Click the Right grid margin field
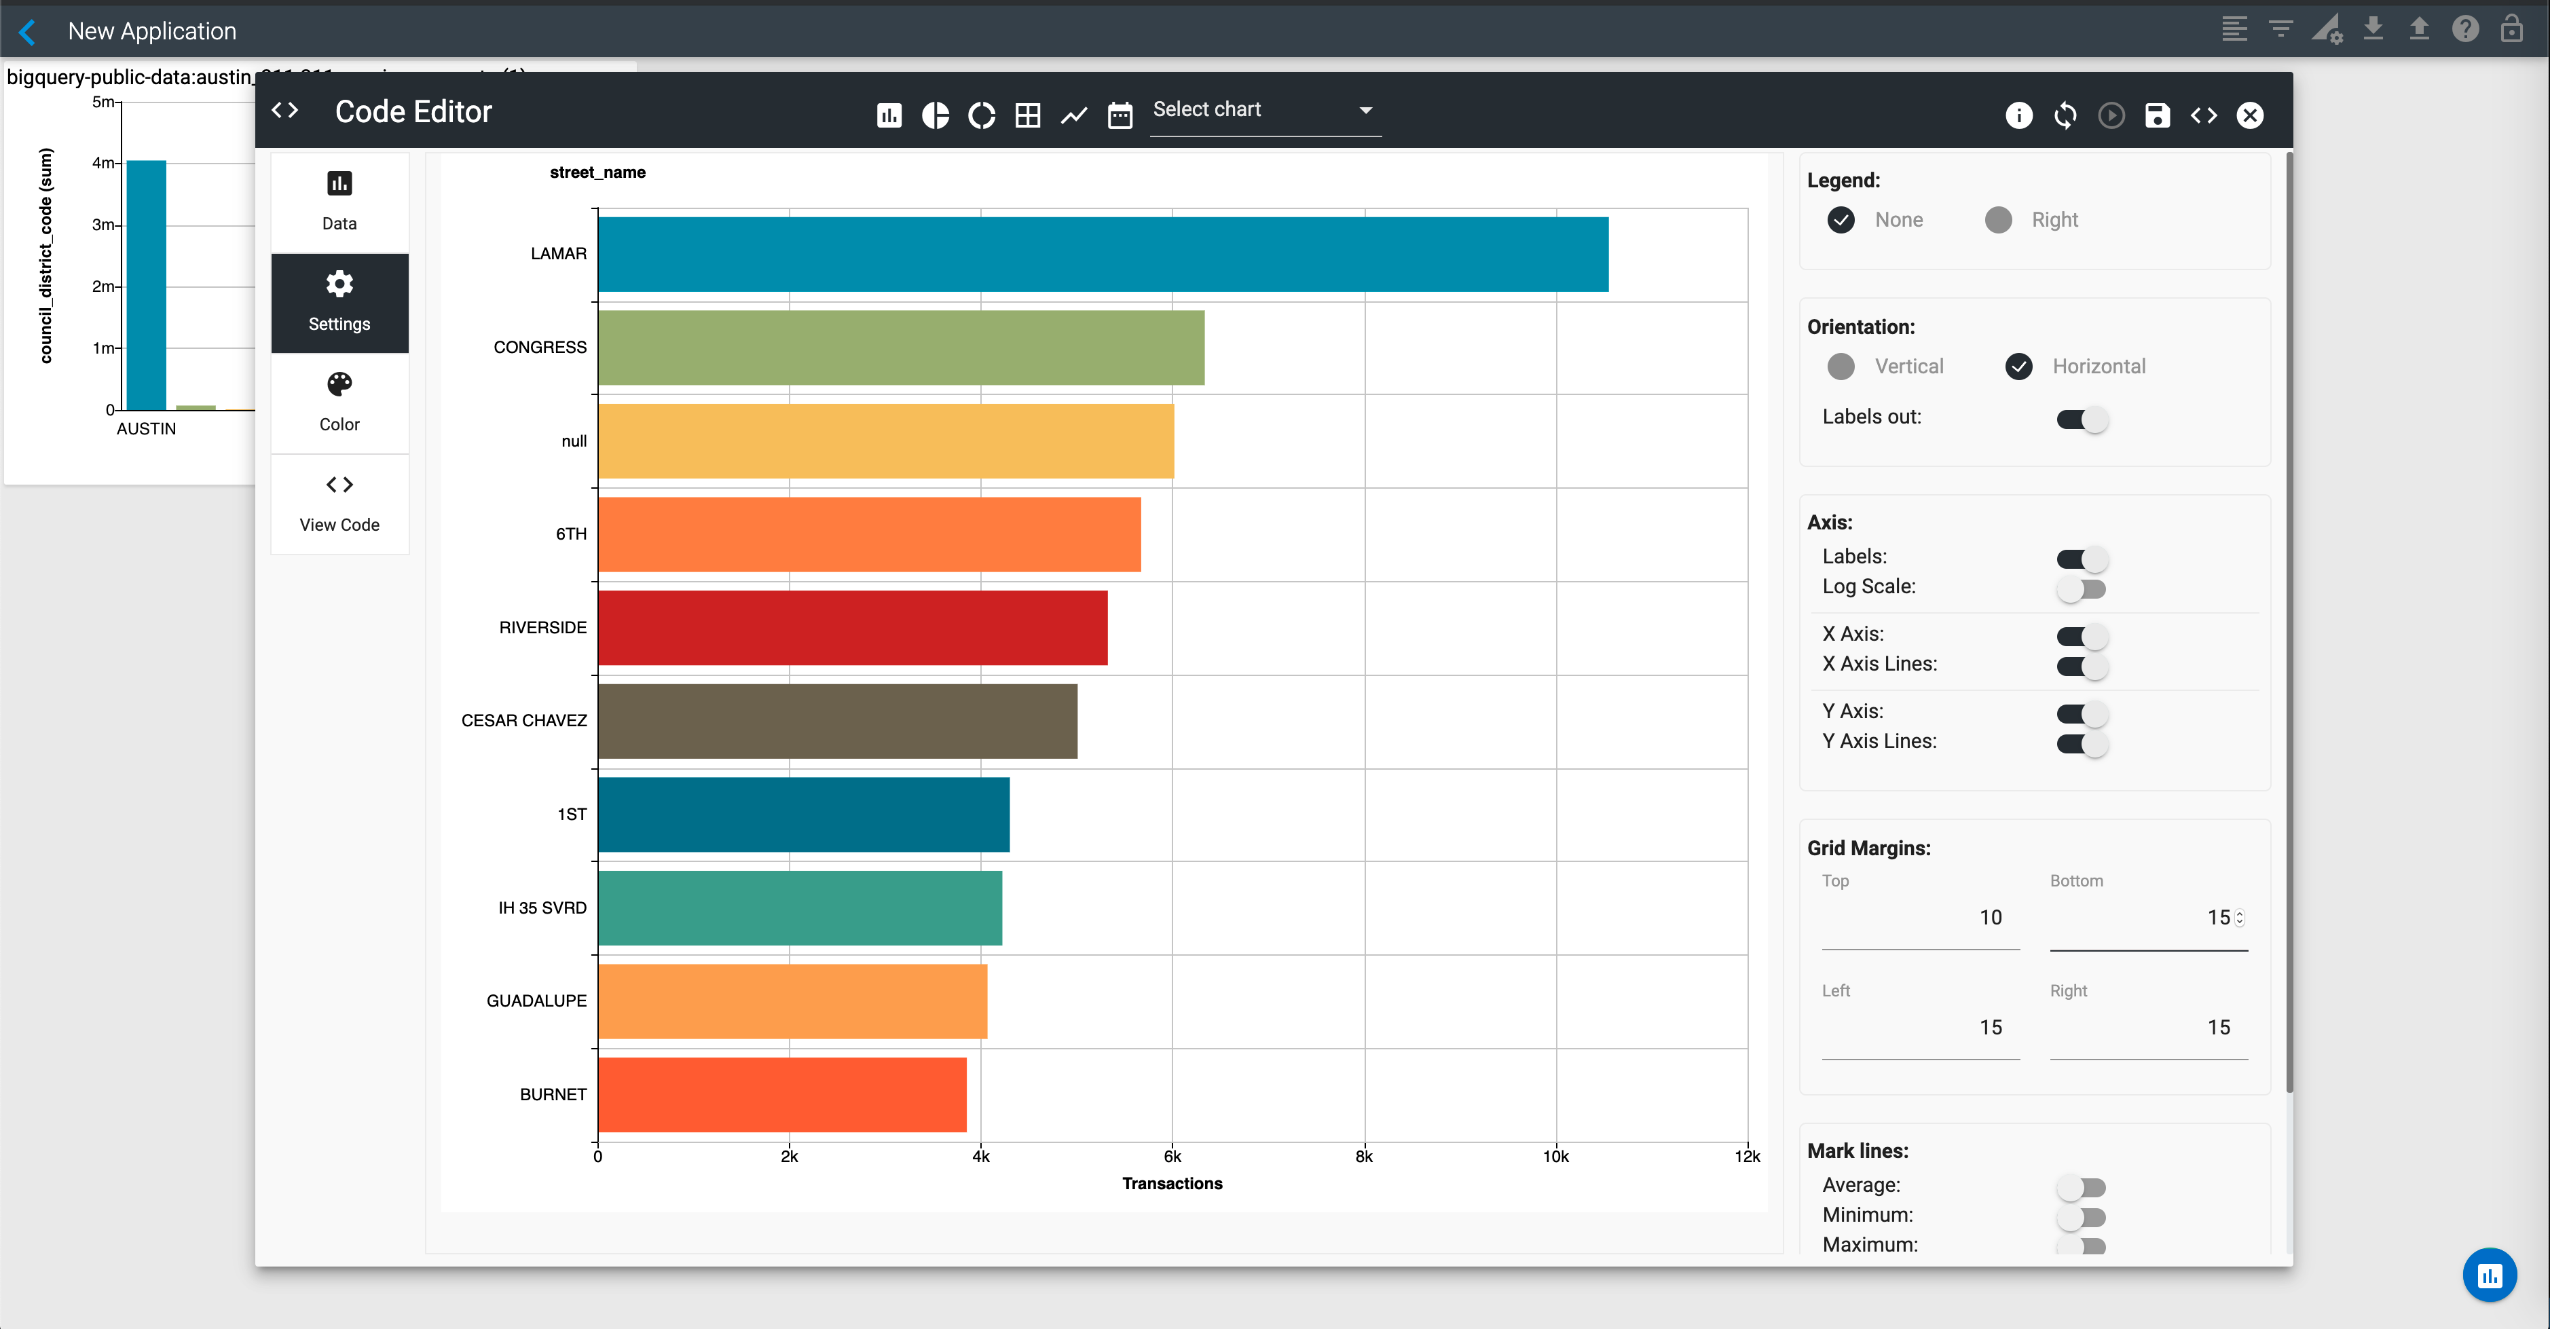Screen dimensions: 2550x1329 tap(2148, 1028)
